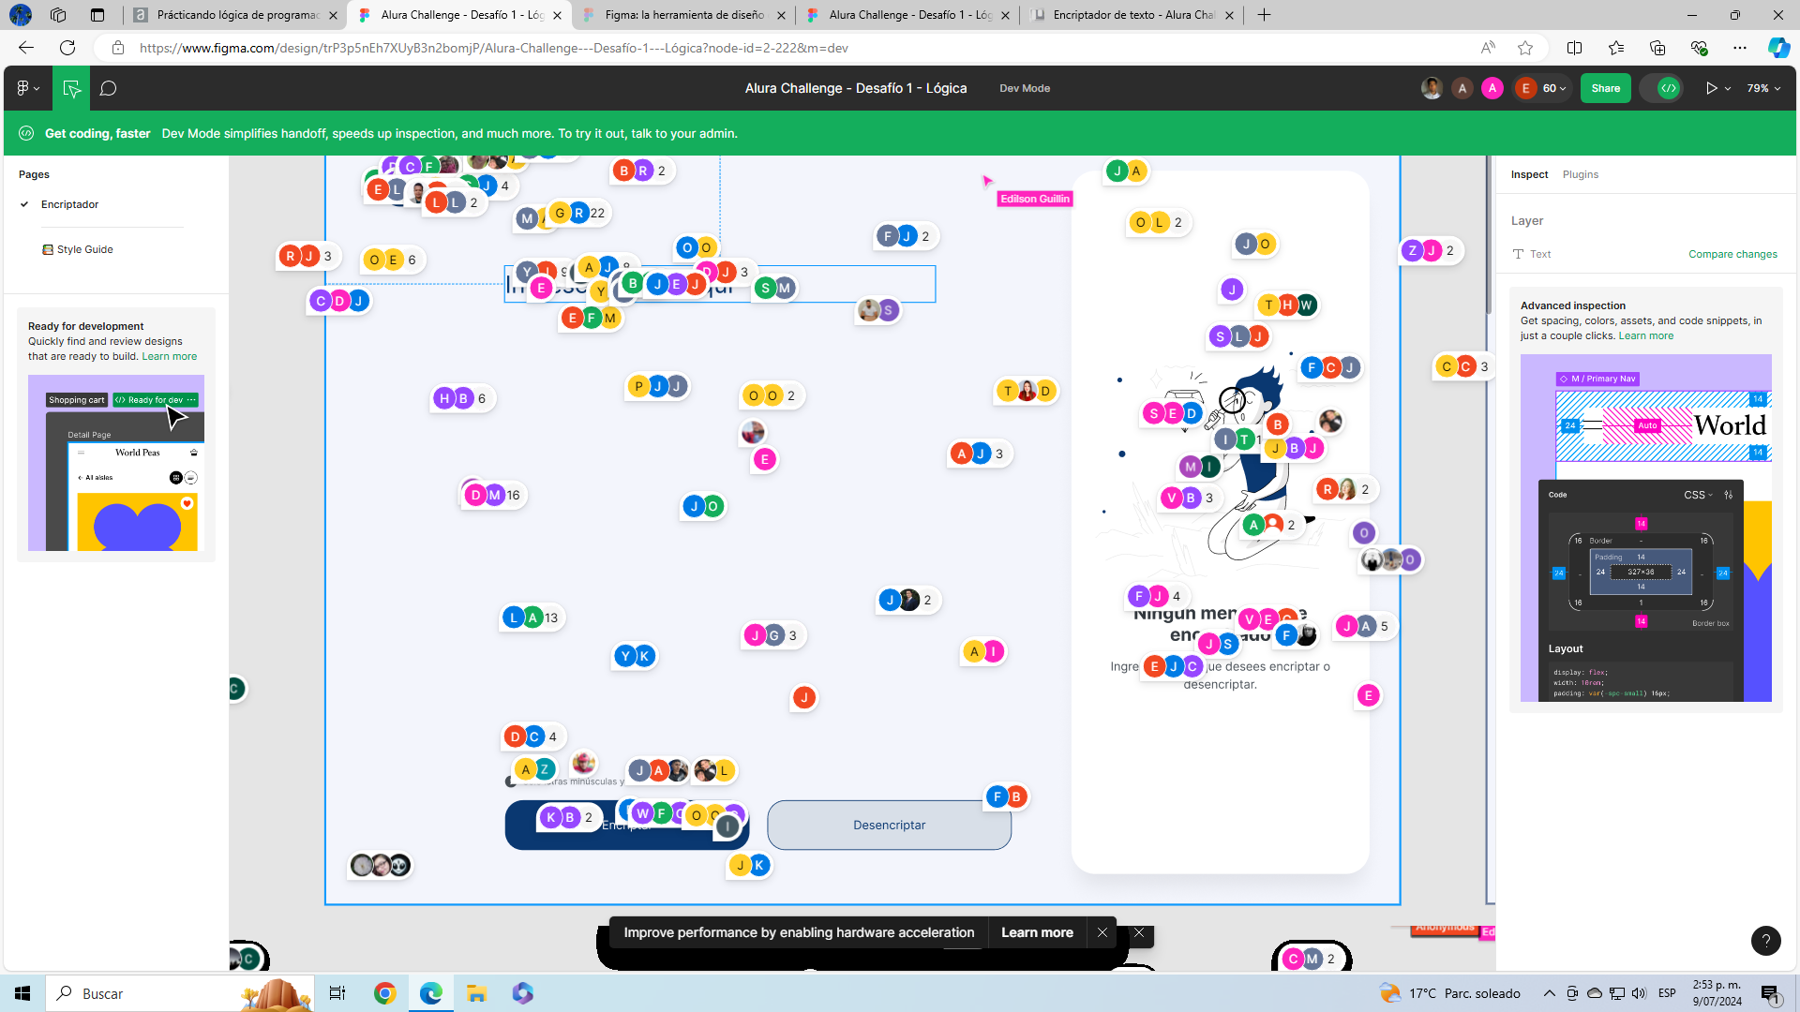Open the tab actions menu icon
This screenshot has width=1800, height=1012.
(x=97, y=15)
